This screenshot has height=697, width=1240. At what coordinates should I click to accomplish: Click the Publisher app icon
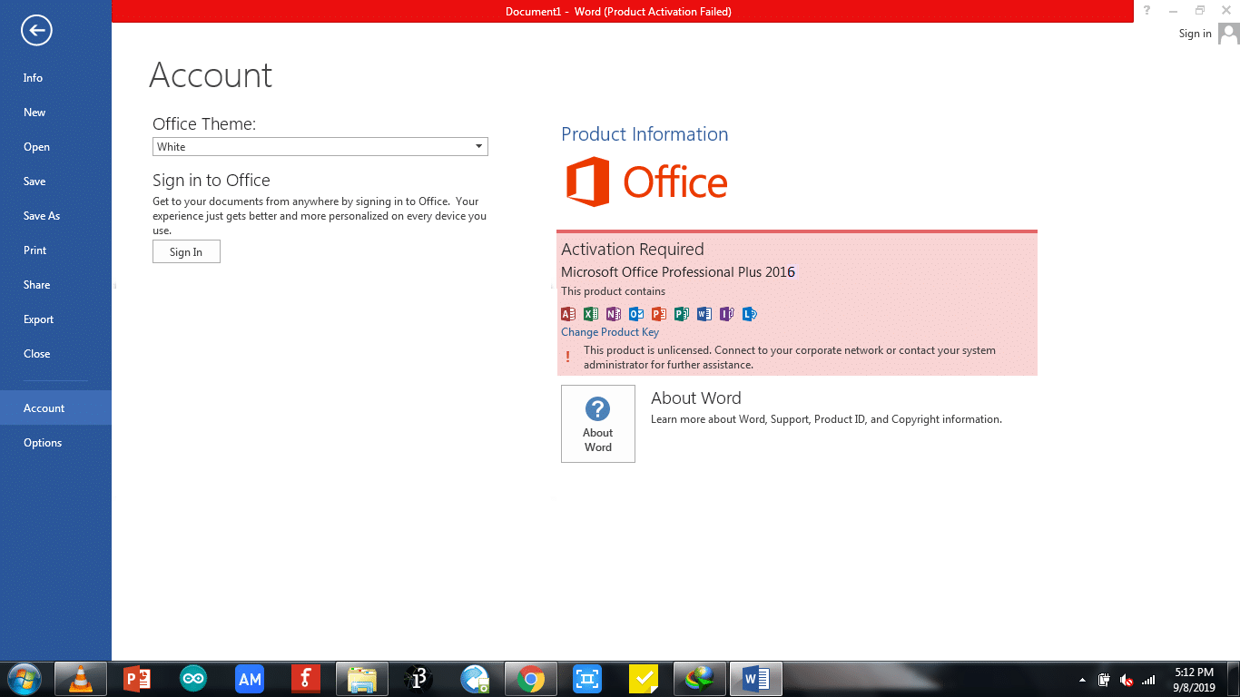point(682,314)
